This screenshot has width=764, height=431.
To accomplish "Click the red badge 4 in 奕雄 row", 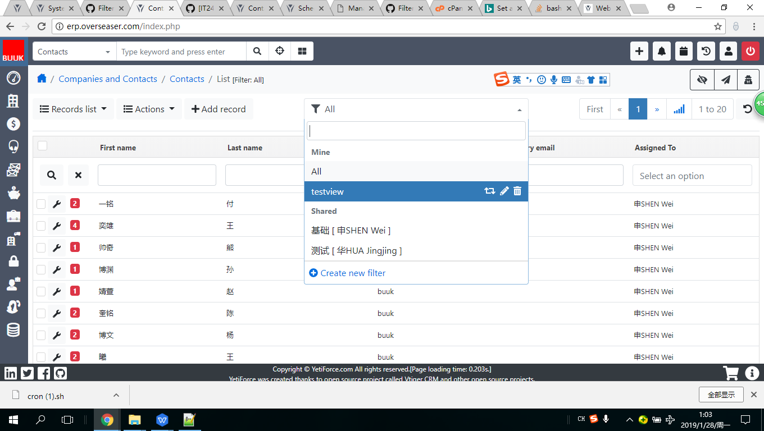I will (x=75, y=226).
